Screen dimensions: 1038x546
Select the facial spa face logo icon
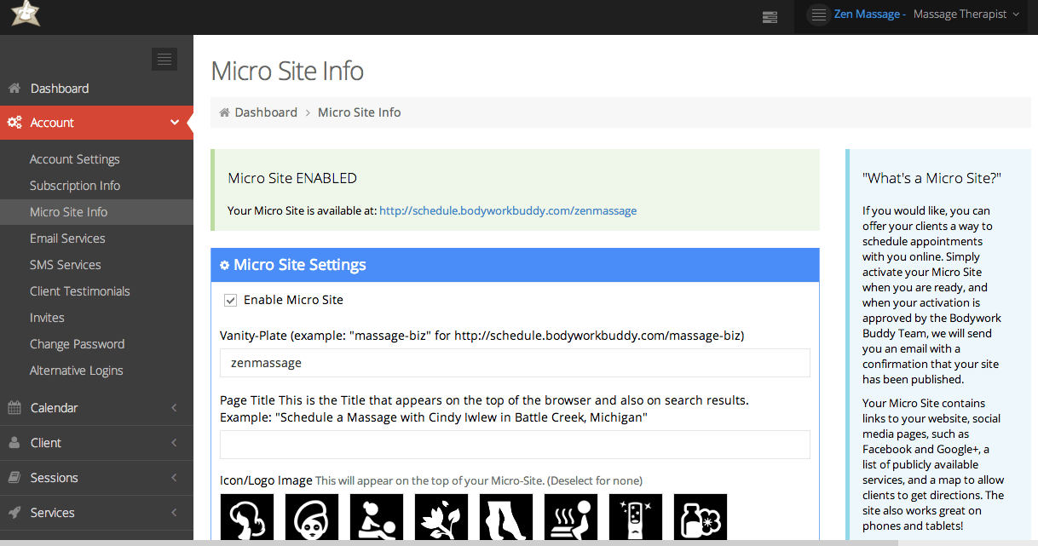(312, 516)
